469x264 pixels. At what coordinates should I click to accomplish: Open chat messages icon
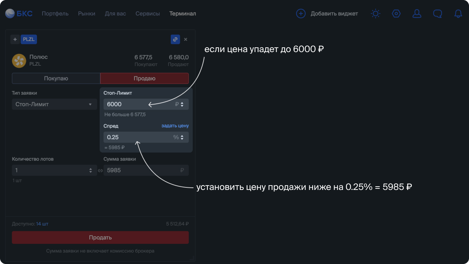click(x=437, y=14)
